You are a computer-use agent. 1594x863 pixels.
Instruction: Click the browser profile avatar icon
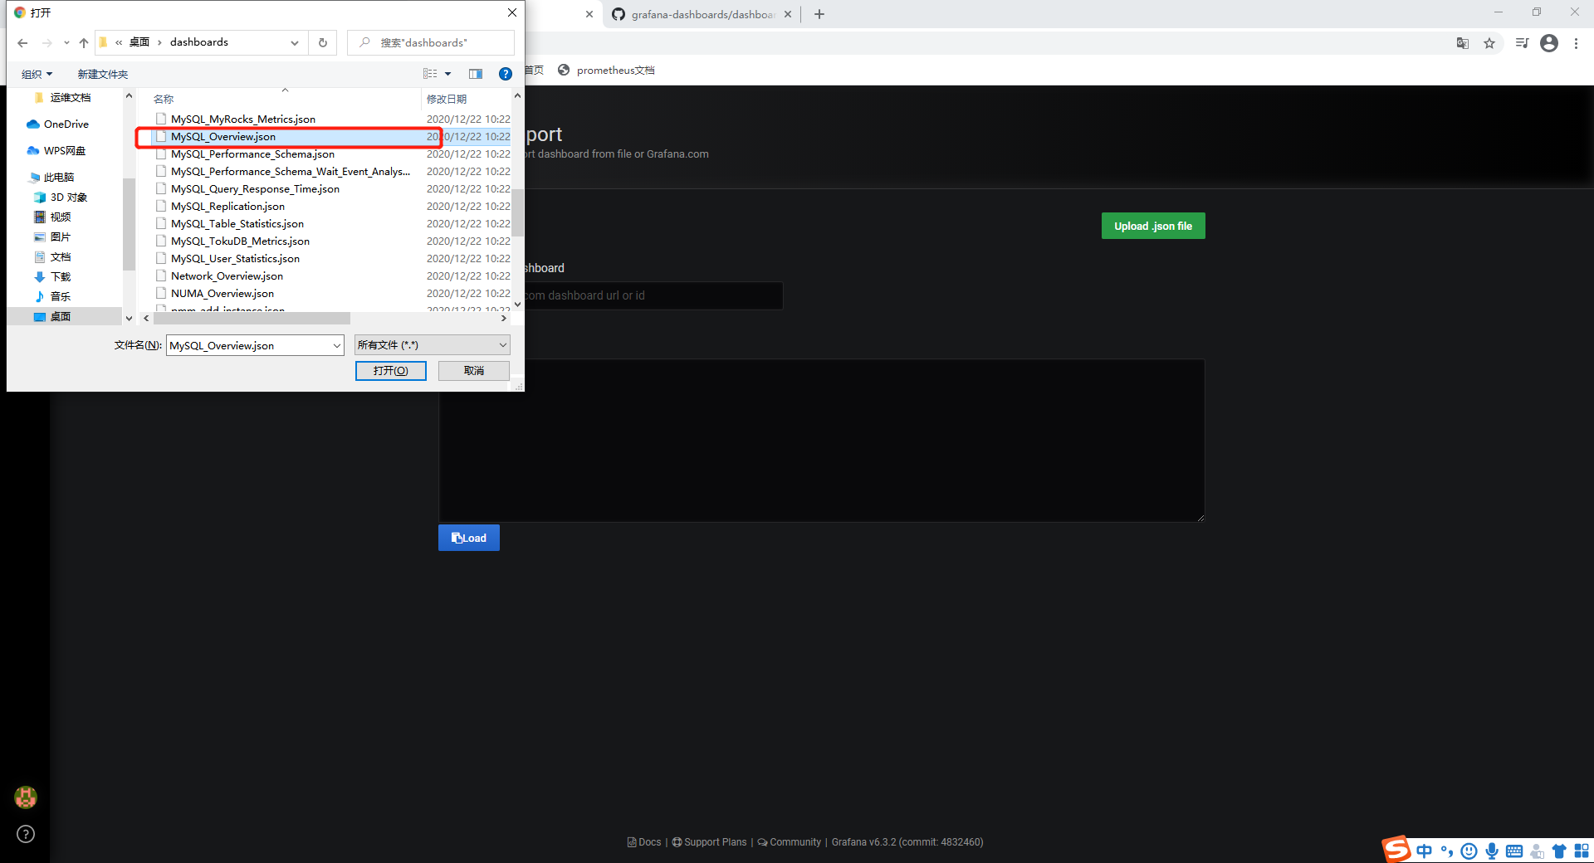(x=1549, y=43)
